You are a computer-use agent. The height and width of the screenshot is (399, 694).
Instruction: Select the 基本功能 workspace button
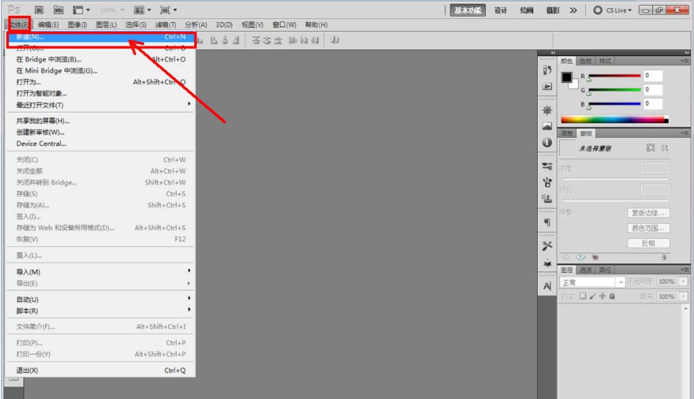pyautogui.click(x=468, y=10)
